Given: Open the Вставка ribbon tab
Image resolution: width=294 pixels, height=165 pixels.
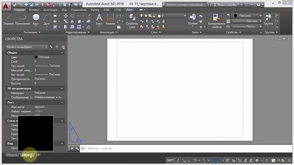Looking at the screenshot, I should tap(34, 10).
